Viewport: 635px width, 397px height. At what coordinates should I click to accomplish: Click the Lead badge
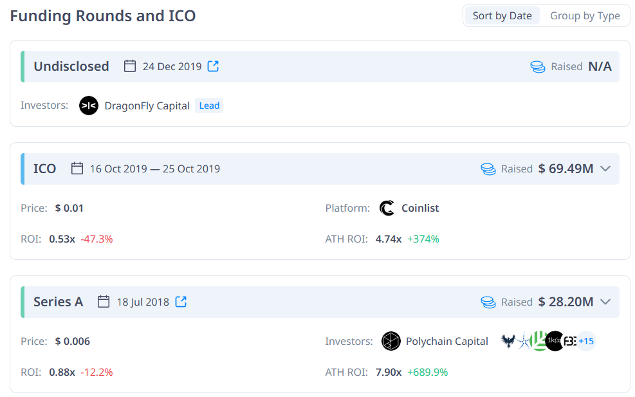209,106
